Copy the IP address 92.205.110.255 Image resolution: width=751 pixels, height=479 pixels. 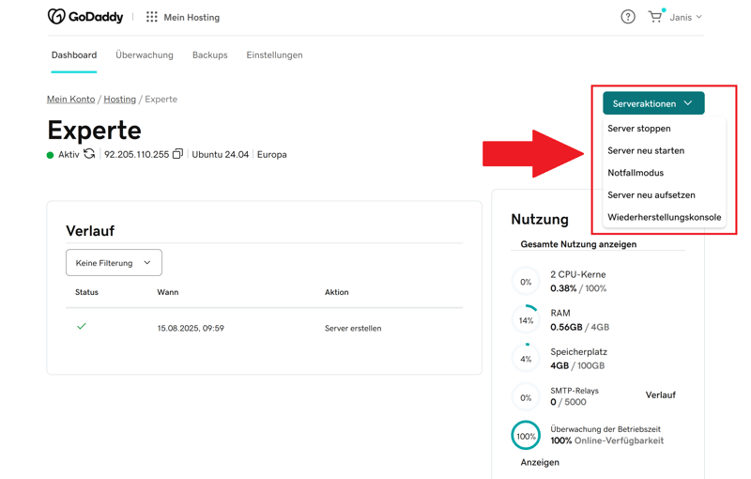point(177,154)
